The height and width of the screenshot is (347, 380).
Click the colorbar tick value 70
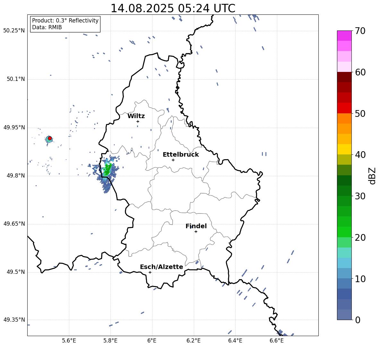pos(360,31)
